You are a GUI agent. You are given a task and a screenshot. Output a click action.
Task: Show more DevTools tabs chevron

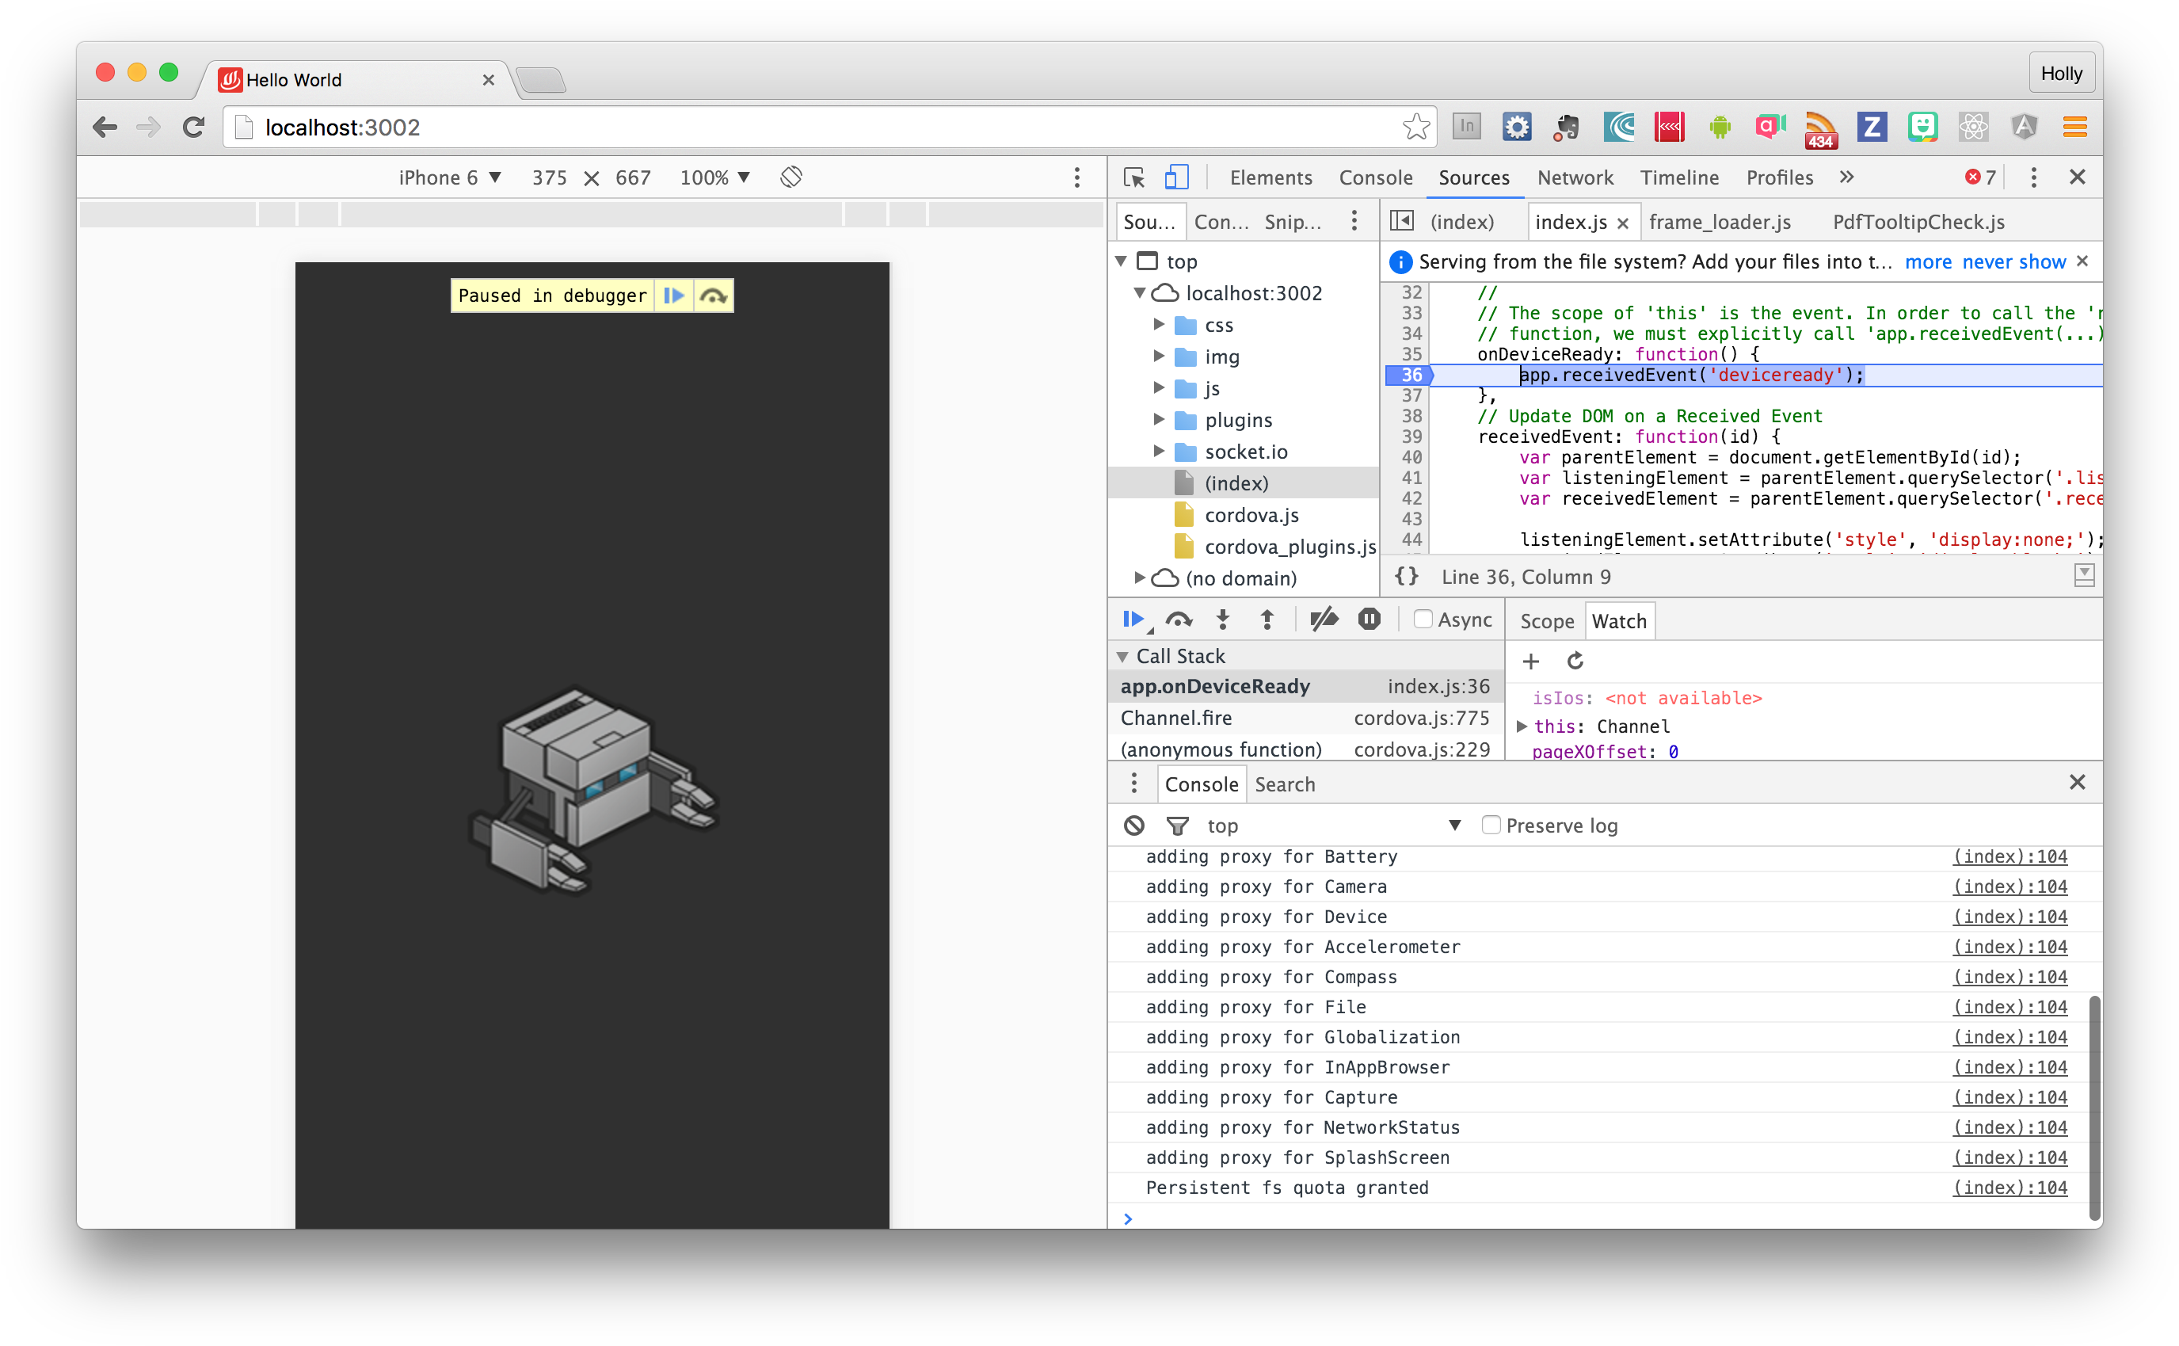click(x=1846, y=177)
